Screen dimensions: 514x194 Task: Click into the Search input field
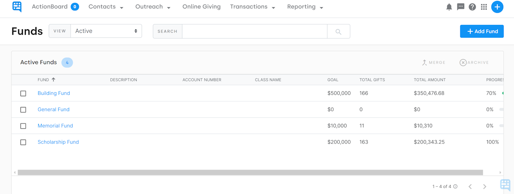[255, 31]
